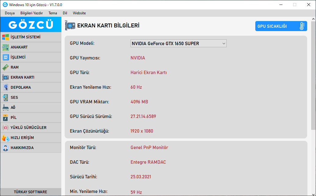Click the CPU chip icon beside İŞLEMCİ

pyautogui.click(x=5, y=57)
